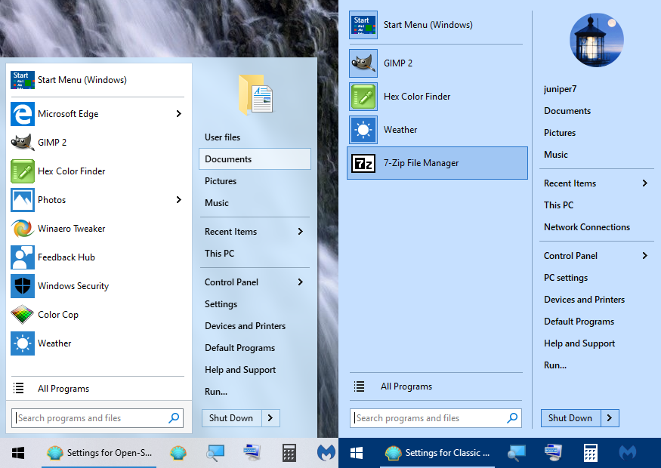Viewport: 661px width, 468px height.
Task: Click the lighthouse user account picture
Action: point(597,40)
